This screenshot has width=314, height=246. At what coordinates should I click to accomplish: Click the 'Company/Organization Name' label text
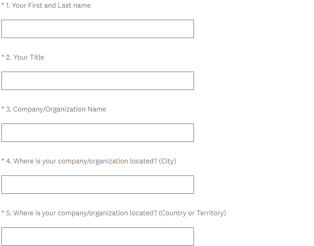click(60, 109)
